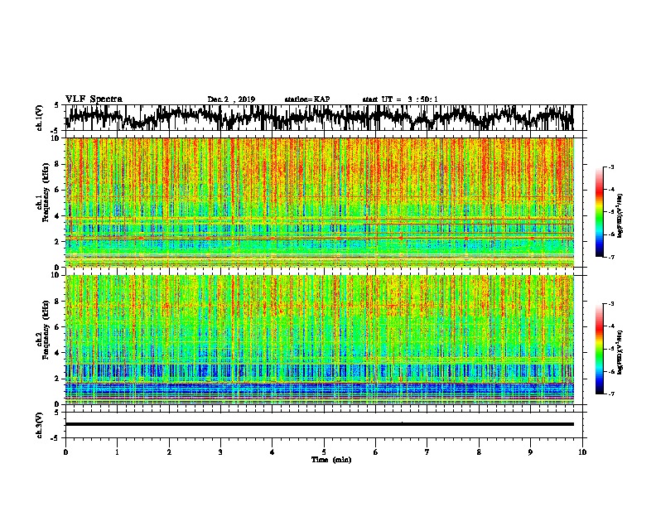Click the ch.1 voltage waveform trace
The image size is (656, 507).
click(320, 117)
